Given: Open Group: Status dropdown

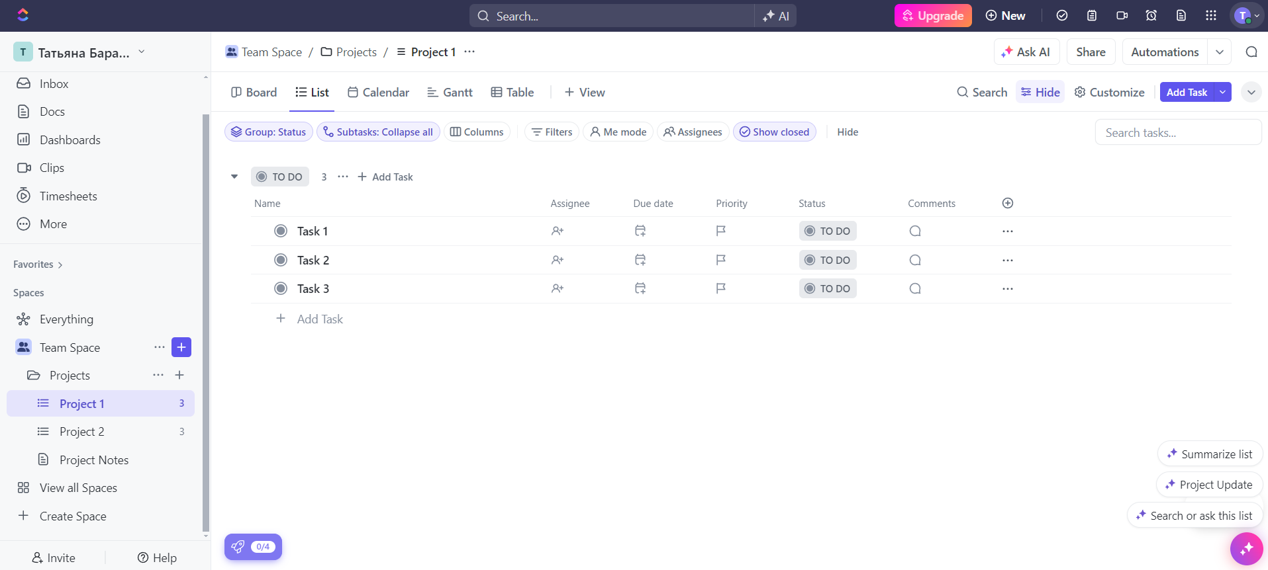Looking at the screenshot, I should (x=268, y=132).
